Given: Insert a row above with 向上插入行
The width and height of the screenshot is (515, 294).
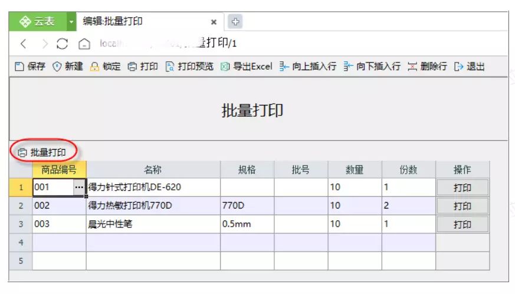Looking at the screenshot, I should 308,67.
